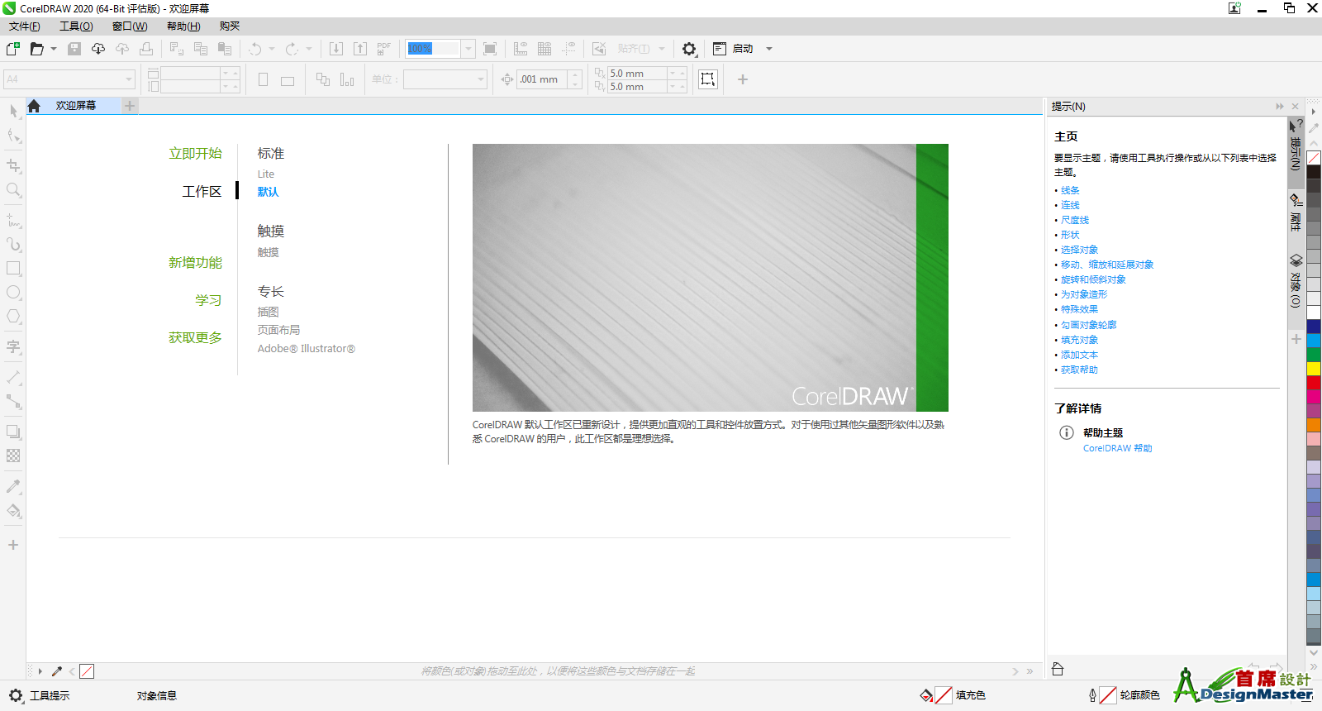Click the account sign-in icon in title bar

(1234, 8)
